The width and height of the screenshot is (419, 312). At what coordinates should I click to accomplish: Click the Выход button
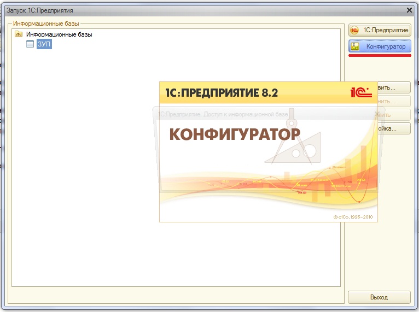pyautogui.click(x=379, y=297)
